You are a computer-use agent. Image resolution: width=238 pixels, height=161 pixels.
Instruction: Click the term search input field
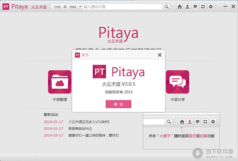[122, 7]
